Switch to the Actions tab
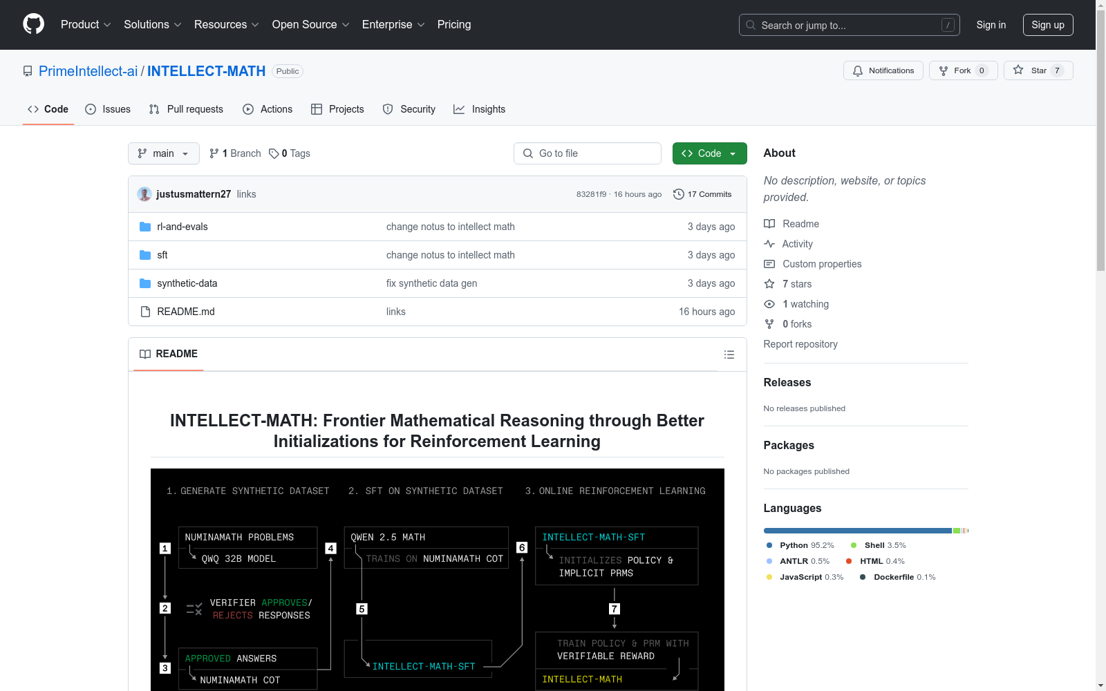 [x=268, y=109]
